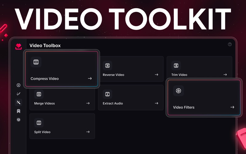Click the Extract Audio music icon
The height and width of the screenshot is (154, 246).
tap(107, 94)
